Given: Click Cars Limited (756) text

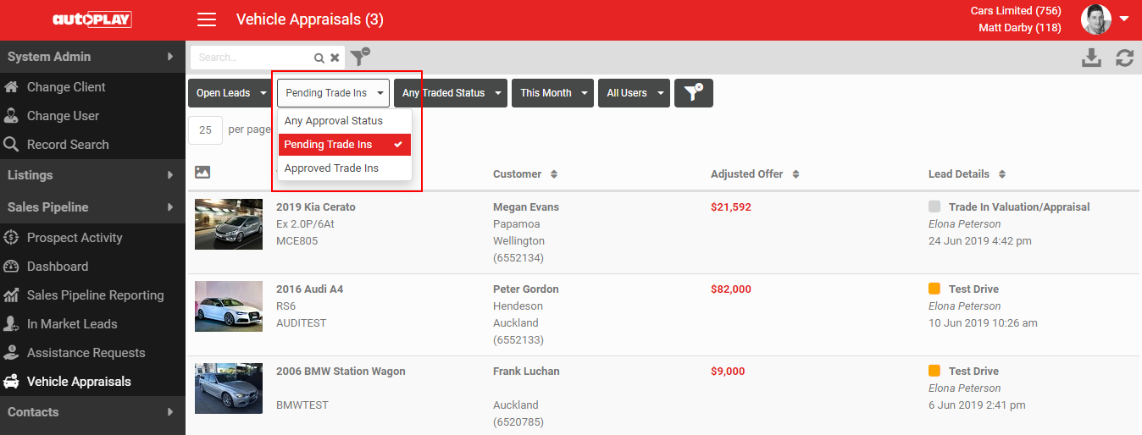Looking at the screenshot, I should [1016, 11].
